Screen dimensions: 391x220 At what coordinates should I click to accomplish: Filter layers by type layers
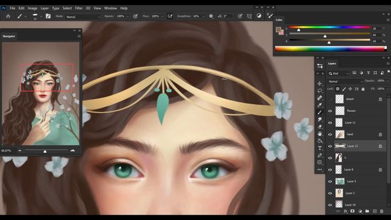coord(368,73)
